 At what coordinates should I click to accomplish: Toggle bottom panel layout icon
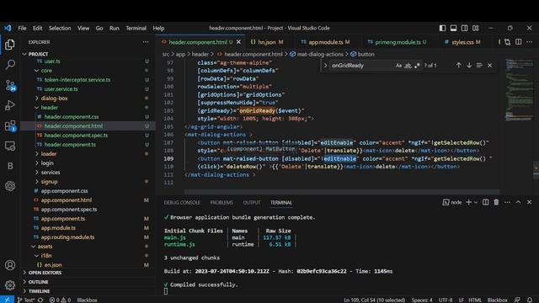click(x=453, y=28)
